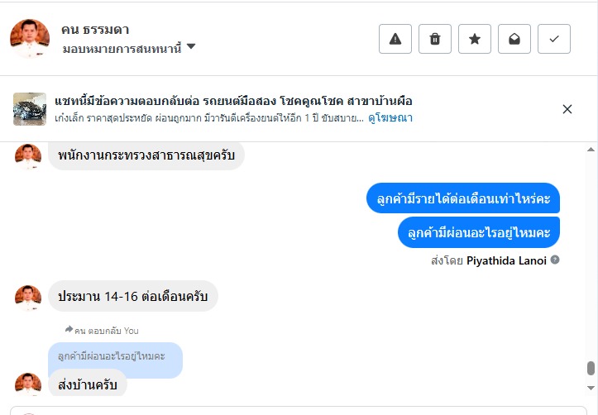Click sender avatar beside 'ส่งบ้านครับ' message
Image resolution: width=598 pixels, height=415 pixels.
coord(28,384)
